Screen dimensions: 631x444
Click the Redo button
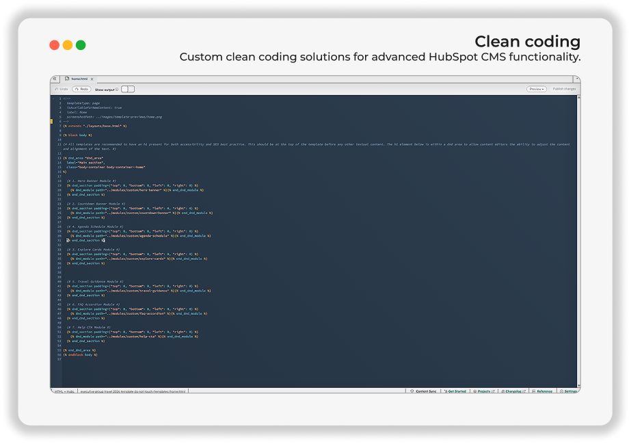[x=81, y=89]
